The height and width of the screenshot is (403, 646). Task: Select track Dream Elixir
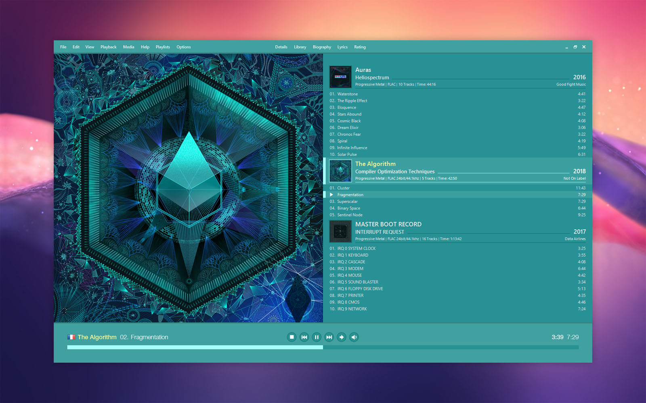(x=457, y=128)
